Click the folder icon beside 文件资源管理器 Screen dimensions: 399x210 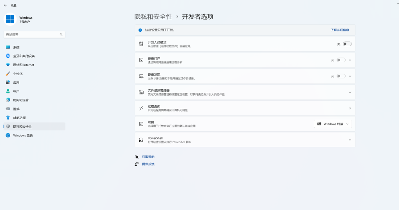click(141, 92)
